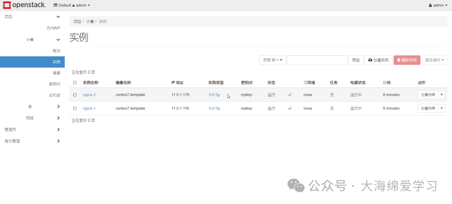The image size is (452, 204).
Task: Open the nginx-2 instance link
Action: pyautogui.click(x=89, y=95)
